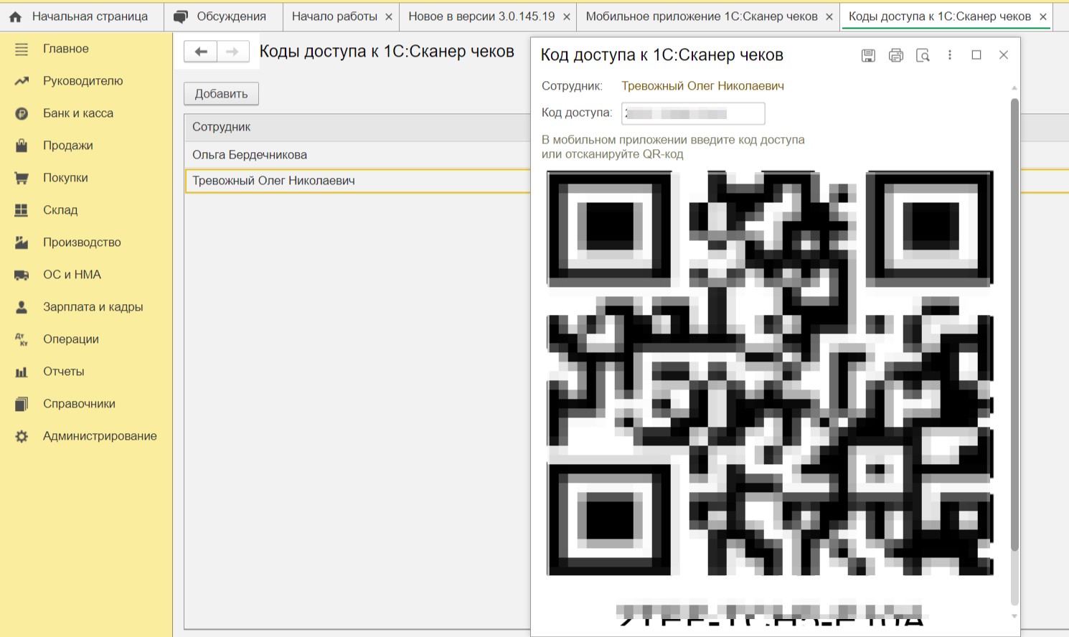
Task: Click the dialog vertical scrollbar
Action: (1014, 324)
